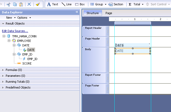
Task: Select the Box drawing tool
Action: pyautogui.click(x=80, y=4)
